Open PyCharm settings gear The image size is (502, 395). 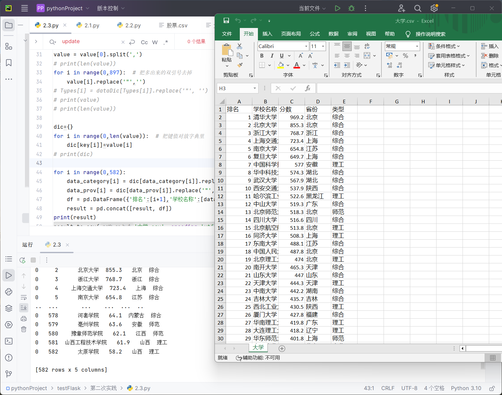pyautogui.click(x=434, y=8)
